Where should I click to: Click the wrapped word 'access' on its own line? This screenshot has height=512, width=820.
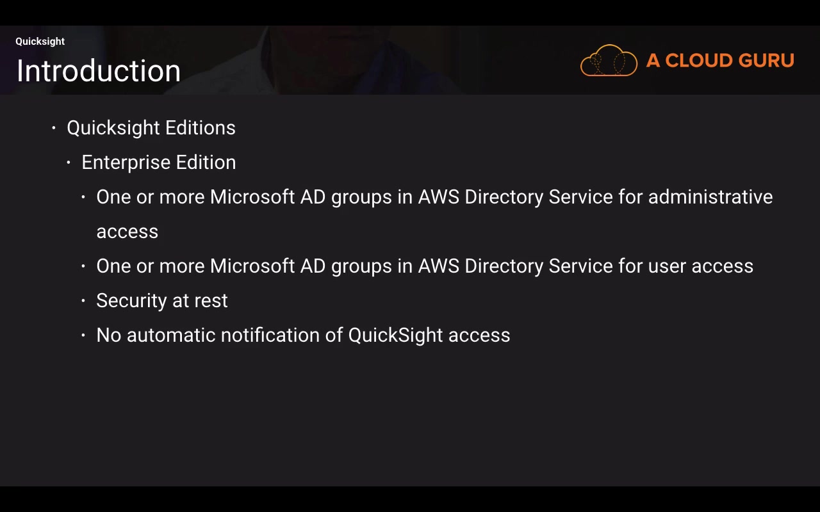(x=127, y=232)
